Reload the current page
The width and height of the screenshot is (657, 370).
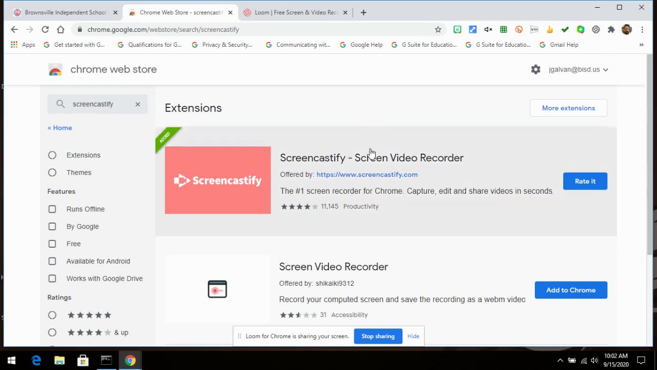point(45,30)
